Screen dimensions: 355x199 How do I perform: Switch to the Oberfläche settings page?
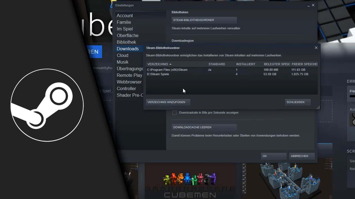128,35
